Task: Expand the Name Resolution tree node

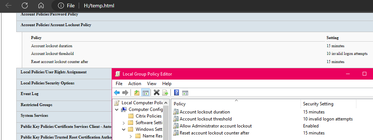Action: point(130,136)
